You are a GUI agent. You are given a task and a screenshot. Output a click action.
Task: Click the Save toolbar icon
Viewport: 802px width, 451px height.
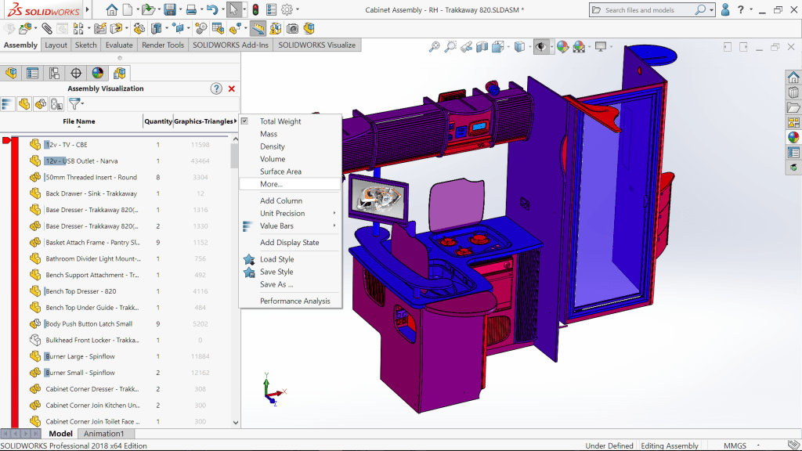tap(169, 10)
